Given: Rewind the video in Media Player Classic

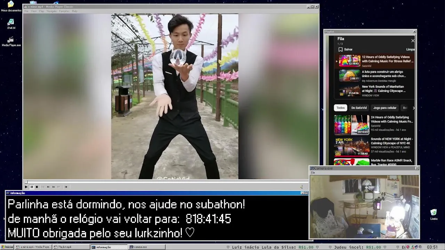Looking at the screenshot, I should click(x=48, y=187).
